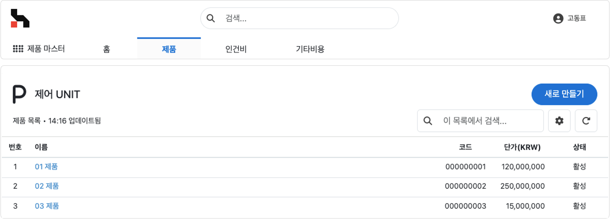Focus the 이 목록에서 검색 field
The height and width of the screenshot is (219, 610).
(481, 121)
